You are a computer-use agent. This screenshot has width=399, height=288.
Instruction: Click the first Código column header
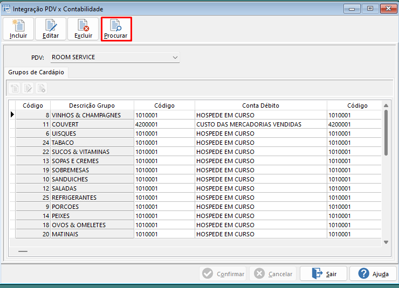coord(33,106)
